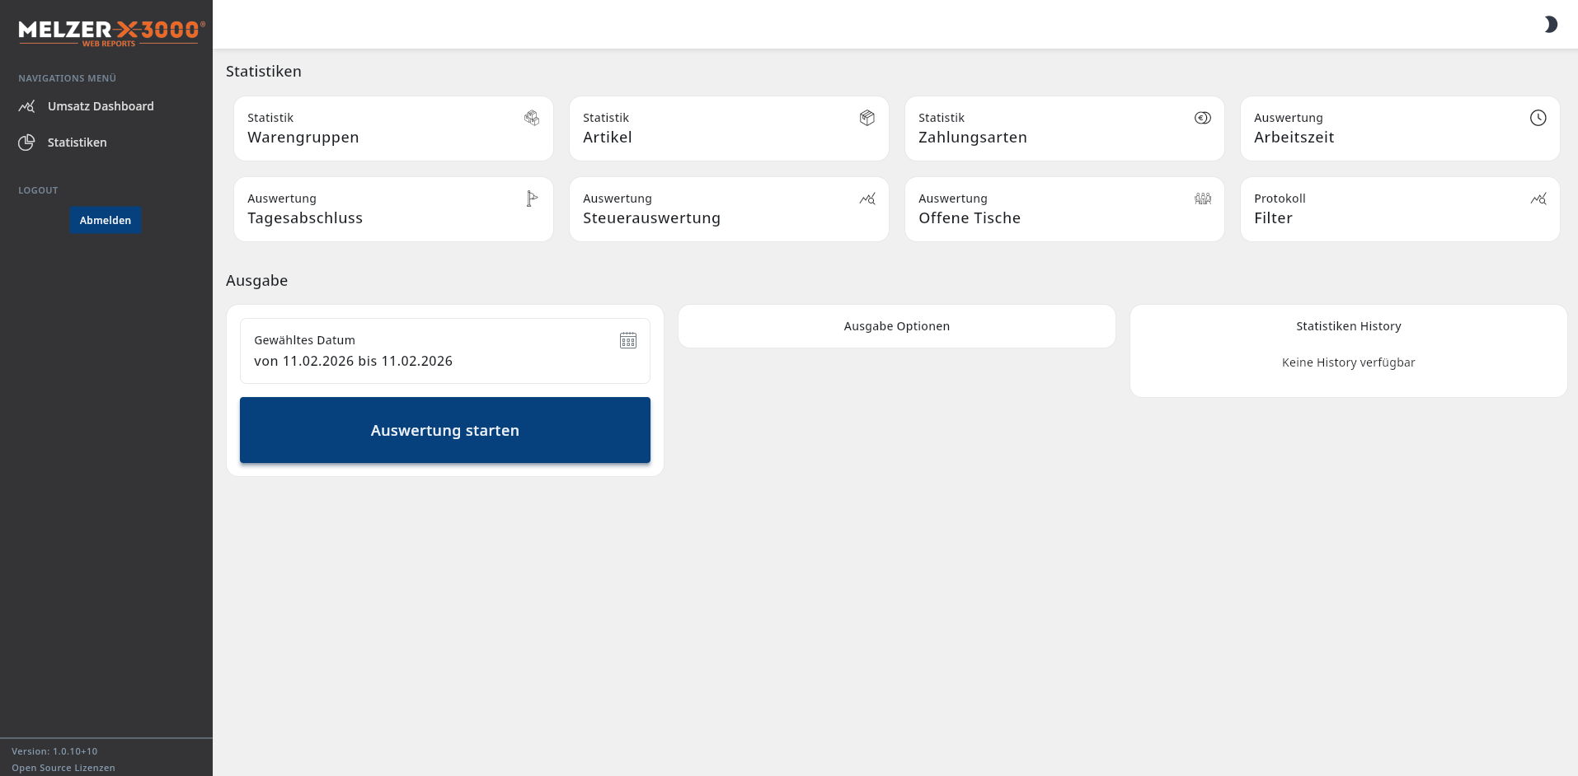
Task: Click the Warengruppen boxes icon
Action: click(532, 118)
